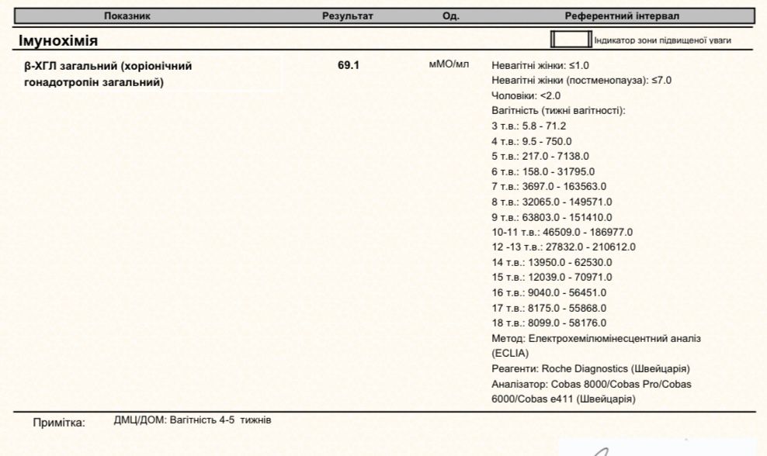Viewport: 767px width, 456px height.
Task: Click the мМО/мл unit label
Action: pyautogui.click(x=449, y=65)
